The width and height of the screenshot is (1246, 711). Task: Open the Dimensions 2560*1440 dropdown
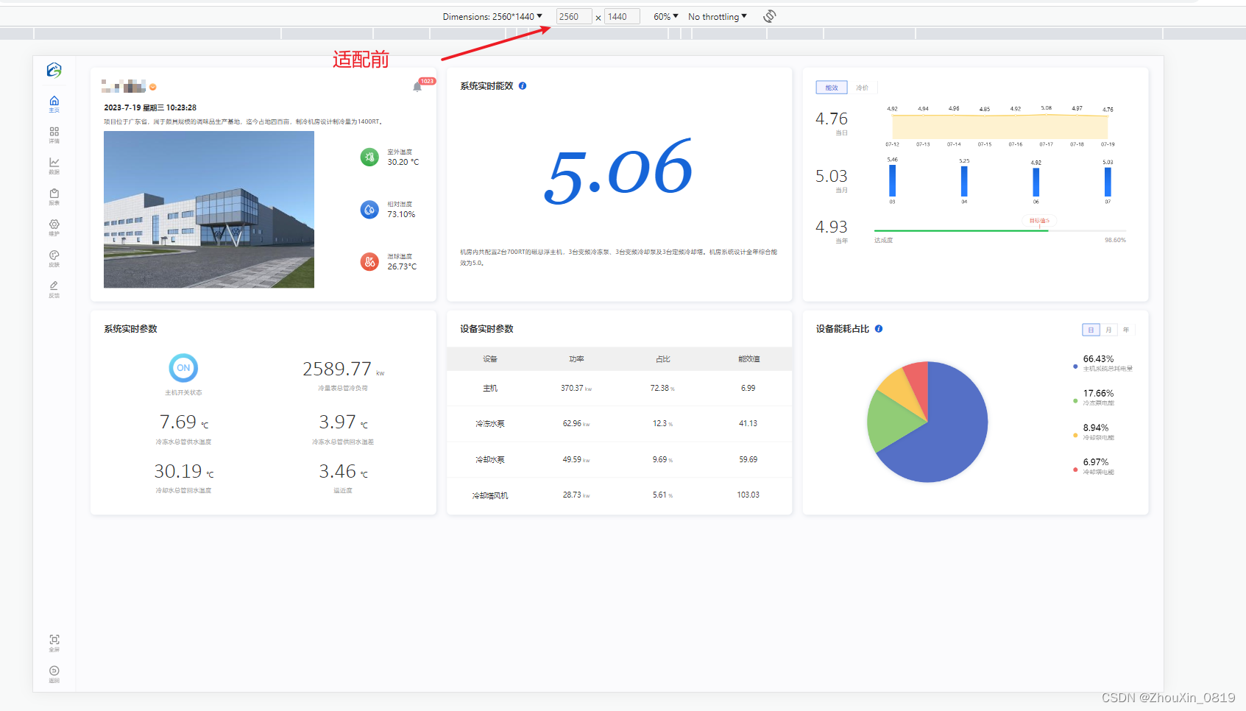tap(492, 16)
